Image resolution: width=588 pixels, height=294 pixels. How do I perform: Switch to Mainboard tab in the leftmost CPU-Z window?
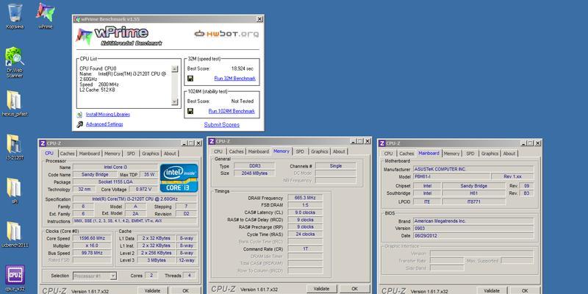89,154
